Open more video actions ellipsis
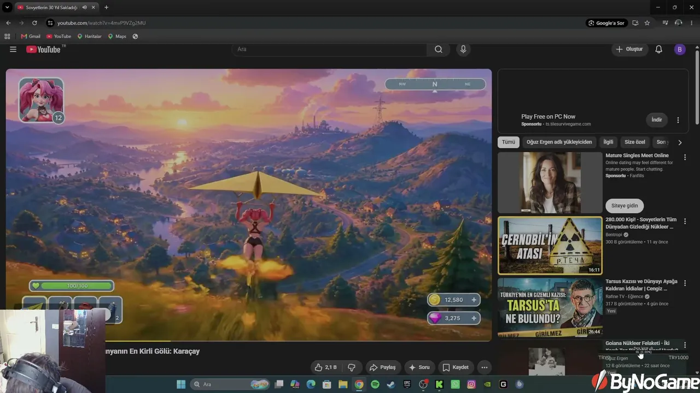Image resolution: width=700 pixels, height=393 pixels. 484,367
